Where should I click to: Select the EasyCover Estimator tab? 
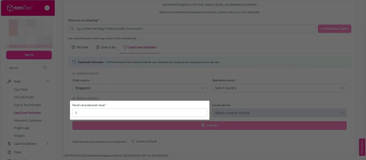tap(140, 47)
